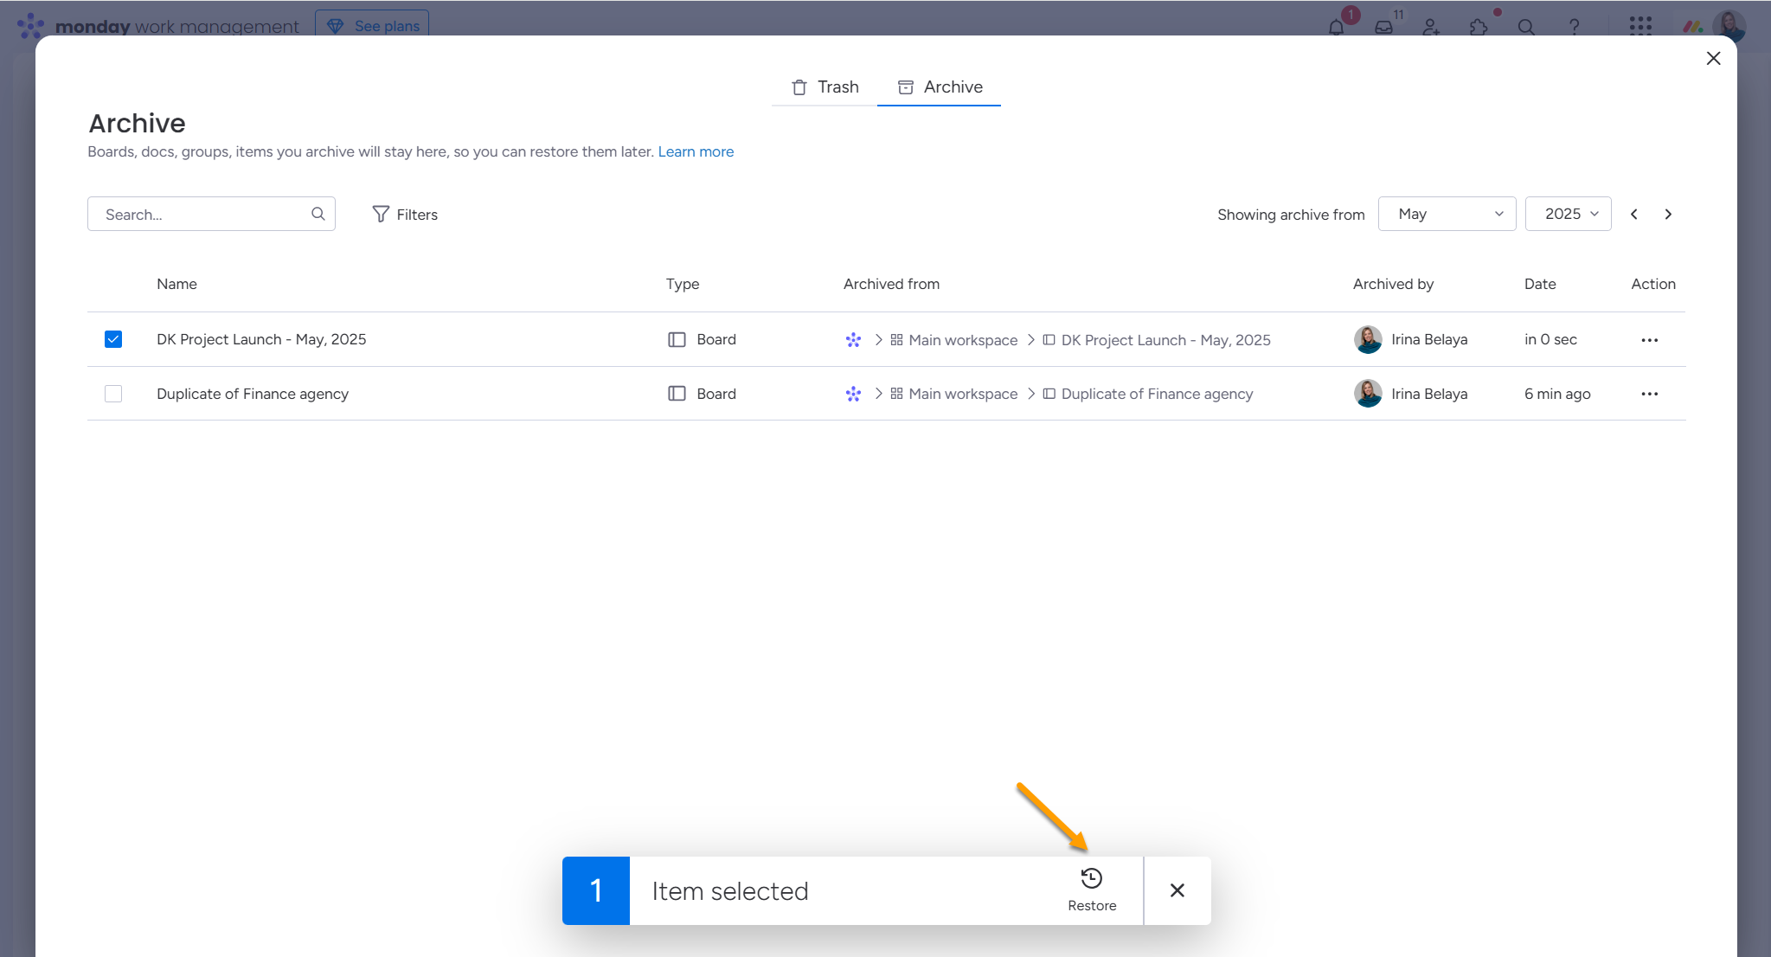Open the Filters option
Screen dimensions: 1771x957
(x=405, y=214)
